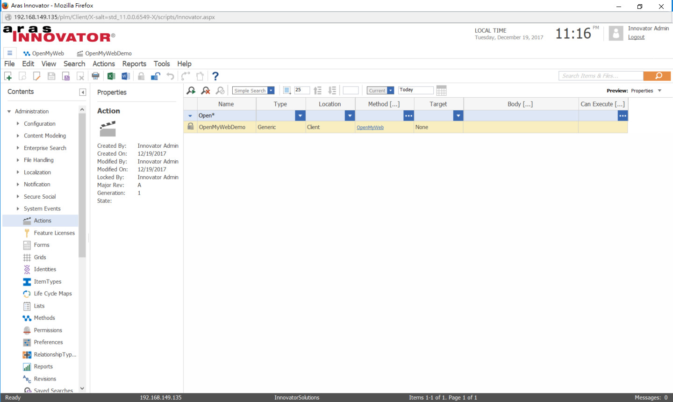The image size is (673, 402).
Task: Click the Save item toolbar icon
Action: coord(51,76)
